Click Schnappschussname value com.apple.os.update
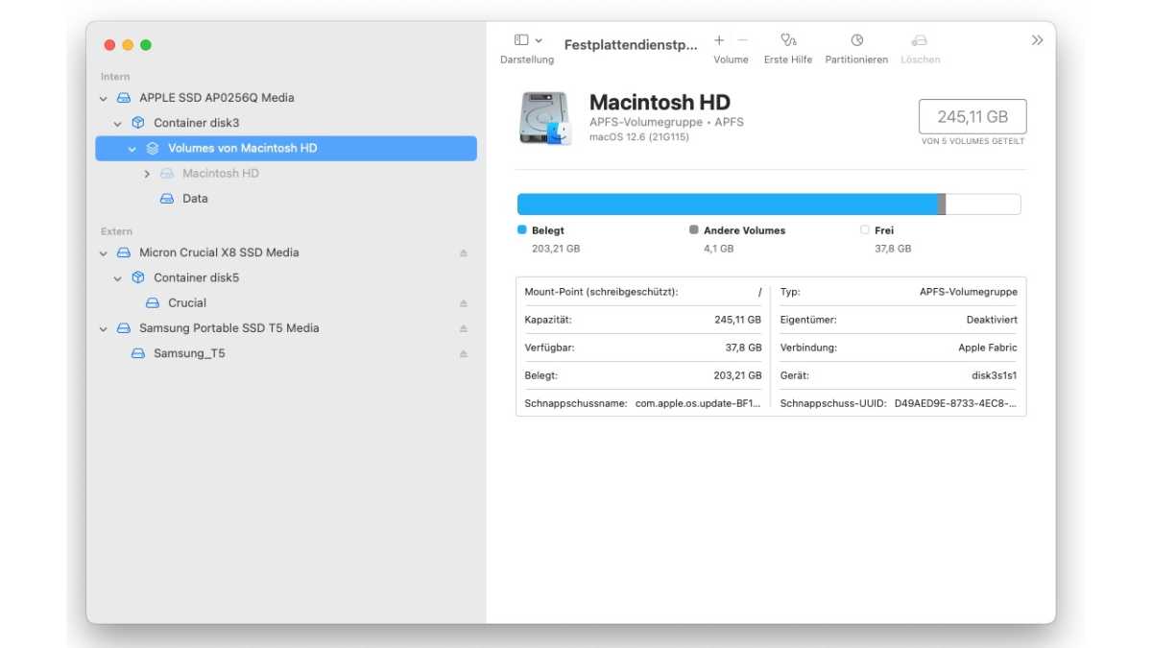The width and height of the screenshot is (1152, 648). [x=700, y=404]
